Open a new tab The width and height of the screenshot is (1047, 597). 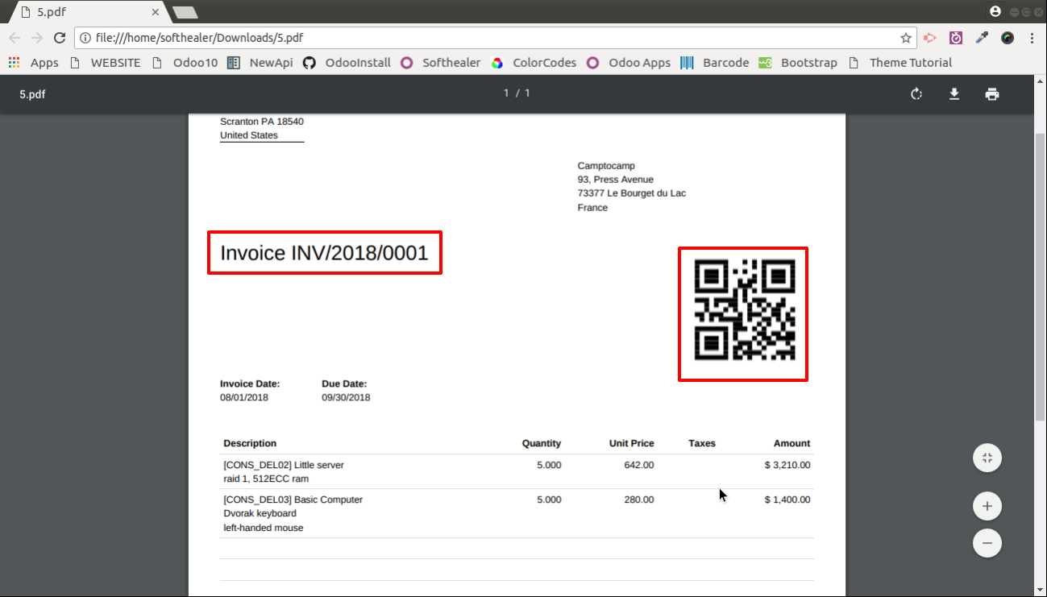(x=185, y=12)
